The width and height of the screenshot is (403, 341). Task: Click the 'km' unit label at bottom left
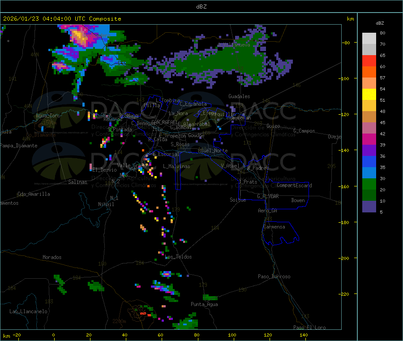pyautogui.click(x=6, y=336)
